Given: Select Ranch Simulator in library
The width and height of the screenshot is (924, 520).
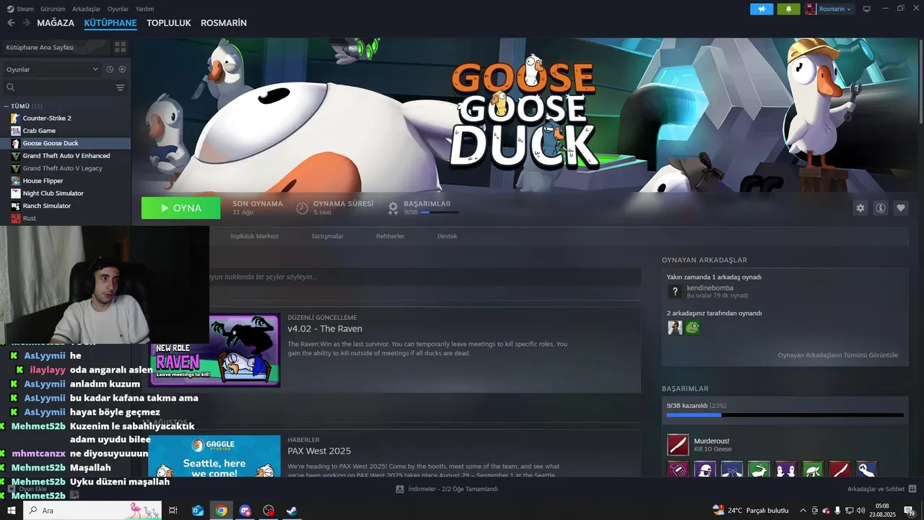Looking at the screenshot, I should [x=46, y=206].
